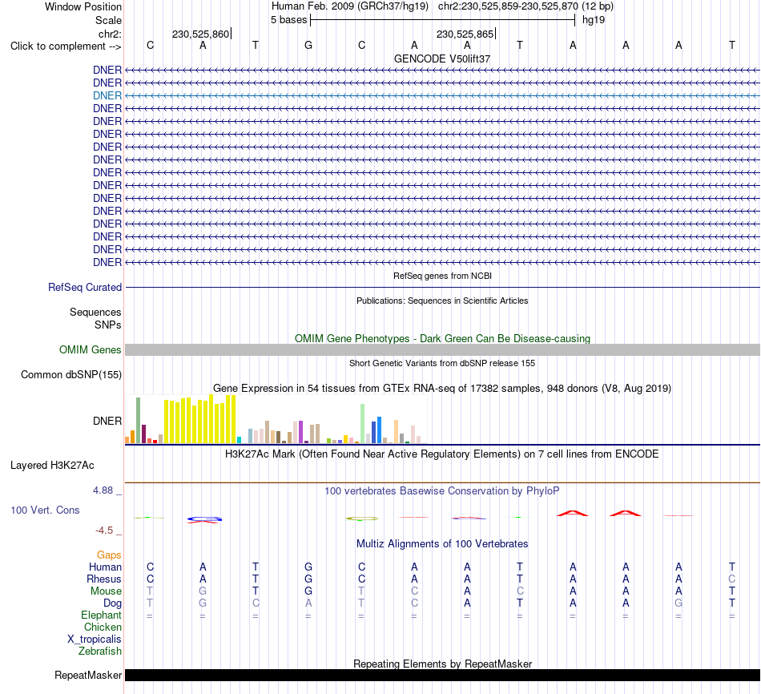Click the Dog species label
The image size is (761, 694).
[x=112, y=603]
